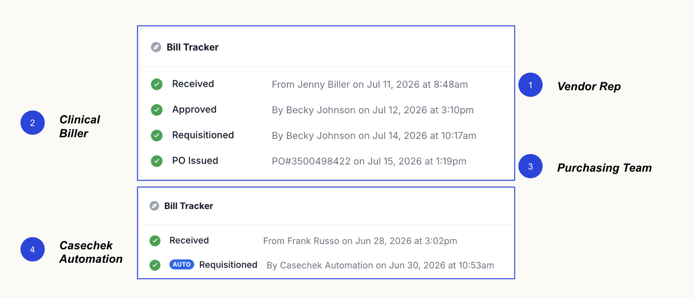Select numbered circle 2 for Clinical Biller
This screenshot has width=695, height=298.
click(x=33, y=123)
